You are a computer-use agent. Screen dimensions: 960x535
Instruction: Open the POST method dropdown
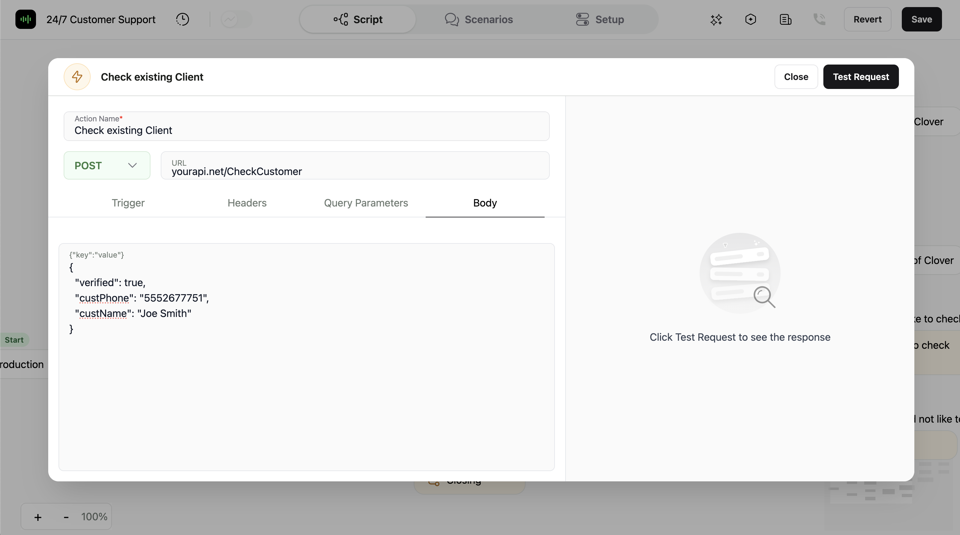pos(107,165)
